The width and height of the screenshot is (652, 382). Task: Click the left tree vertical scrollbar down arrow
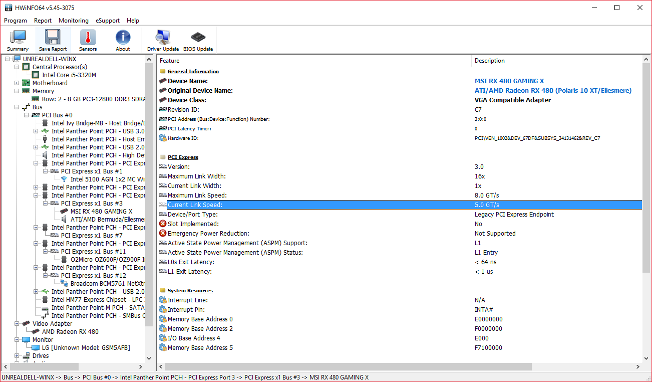149,358
